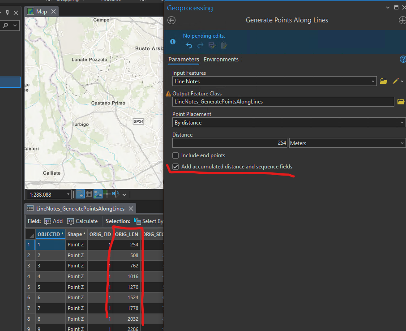Click the plus icon beside the tool title
Viewport: 406px width, 331px height.
[x=402, y=20]
